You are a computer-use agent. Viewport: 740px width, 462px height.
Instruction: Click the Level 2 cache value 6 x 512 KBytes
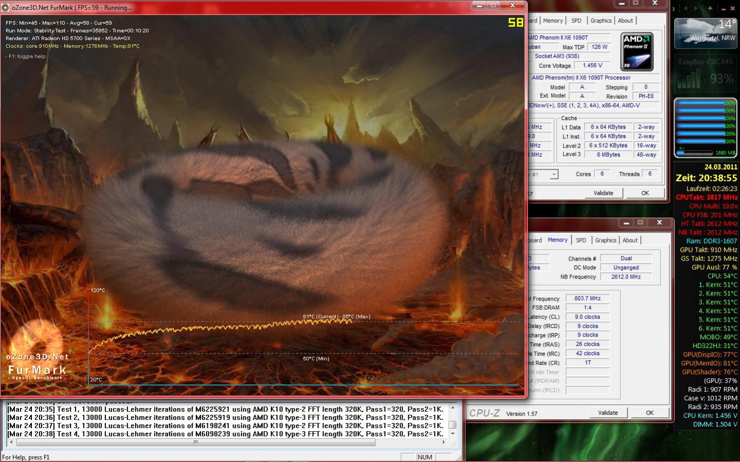[x=608, y=145]
